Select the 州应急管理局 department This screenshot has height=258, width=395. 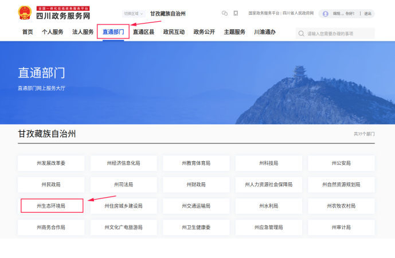pos(268,227)
